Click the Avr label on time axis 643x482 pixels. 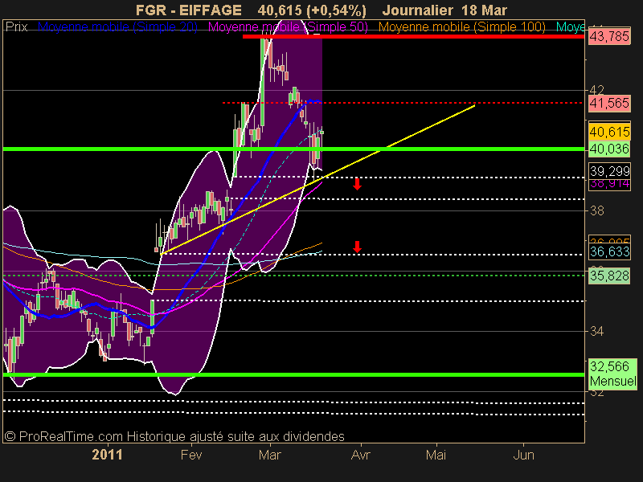(x=360, y=455)
